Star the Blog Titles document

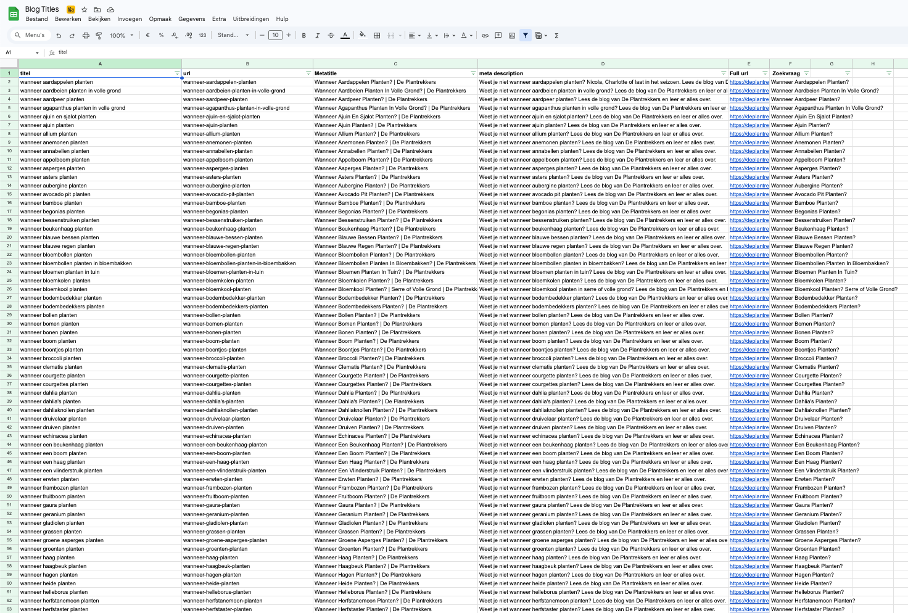85,10
